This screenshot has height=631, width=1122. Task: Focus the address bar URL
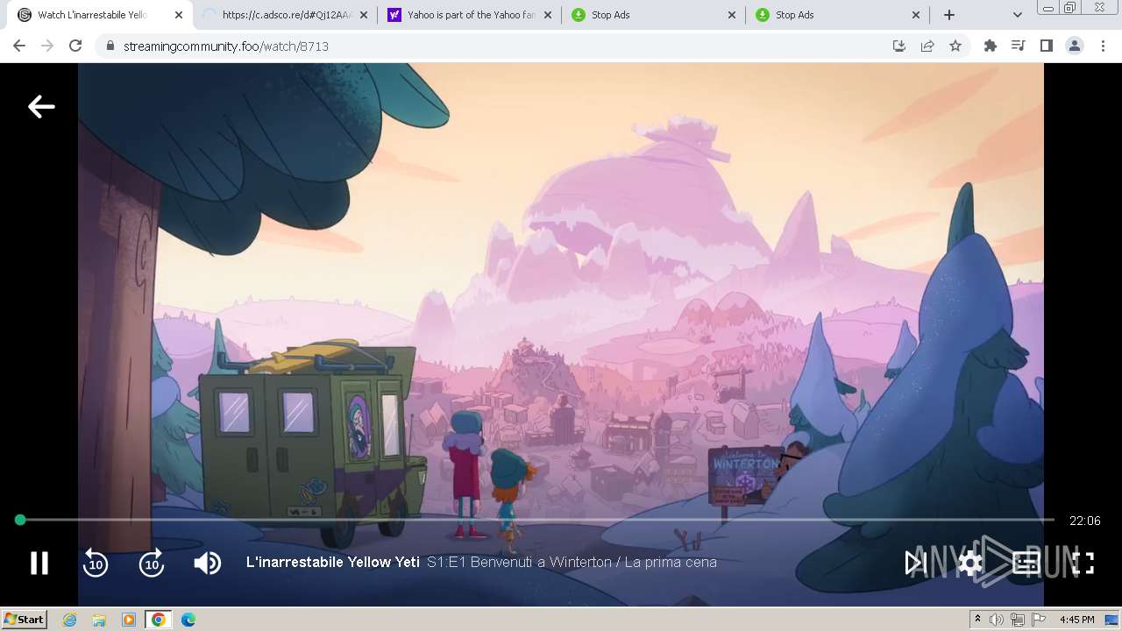click(x=226, y=46)
